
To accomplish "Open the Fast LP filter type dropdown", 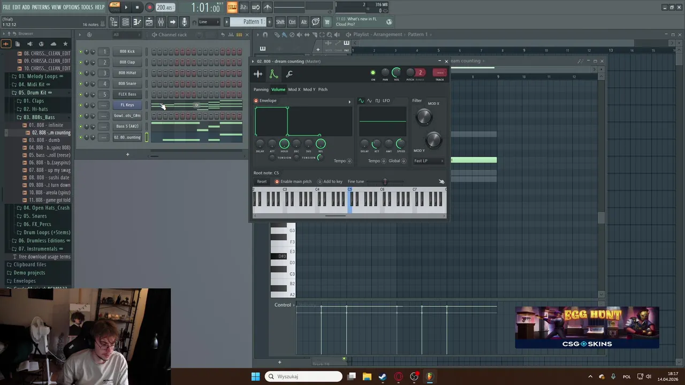I will click(x=429, y=161).
